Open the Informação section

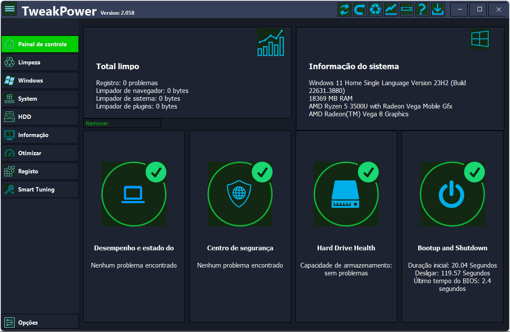pos(40,135)
